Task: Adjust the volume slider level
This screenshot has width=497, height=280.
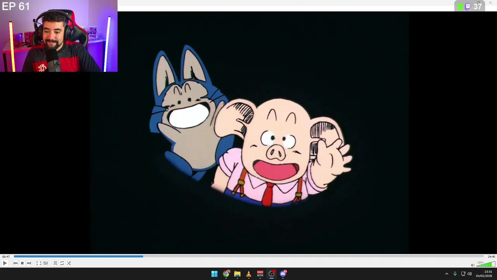Action: pyautogui.click(x=485, y=264)
